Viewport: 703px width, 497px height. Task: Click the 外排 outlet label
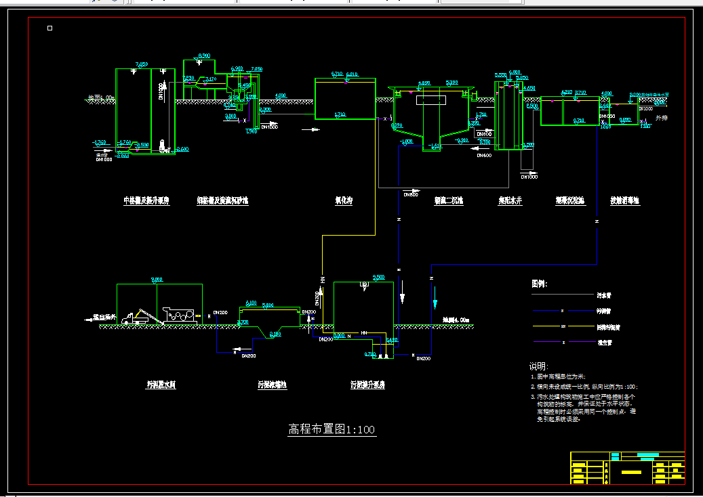(661, 118)
